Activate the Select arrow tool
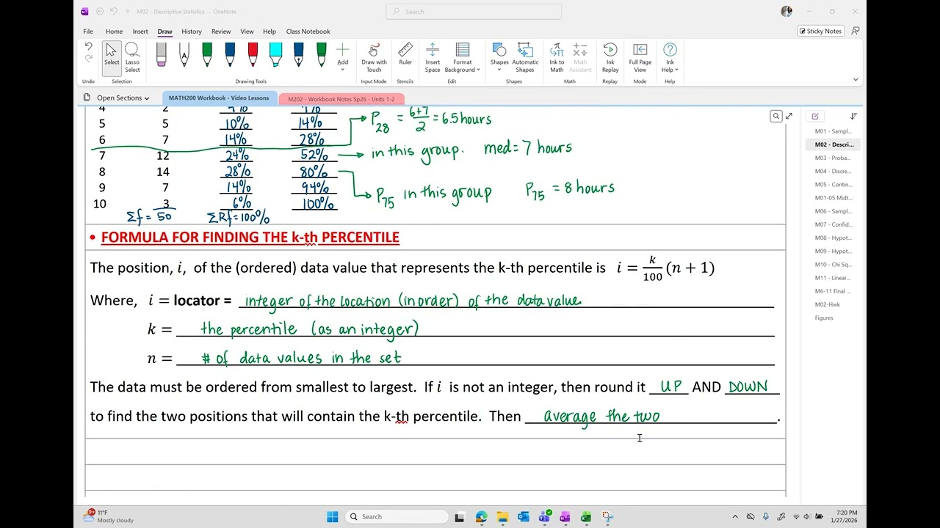Viewport: 940px width, 528px height. [x=112, y=57]
